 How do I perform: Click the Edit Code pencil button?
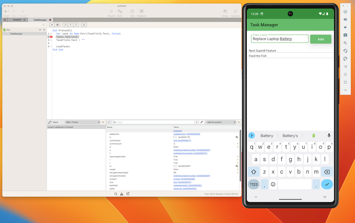[84, 25]
